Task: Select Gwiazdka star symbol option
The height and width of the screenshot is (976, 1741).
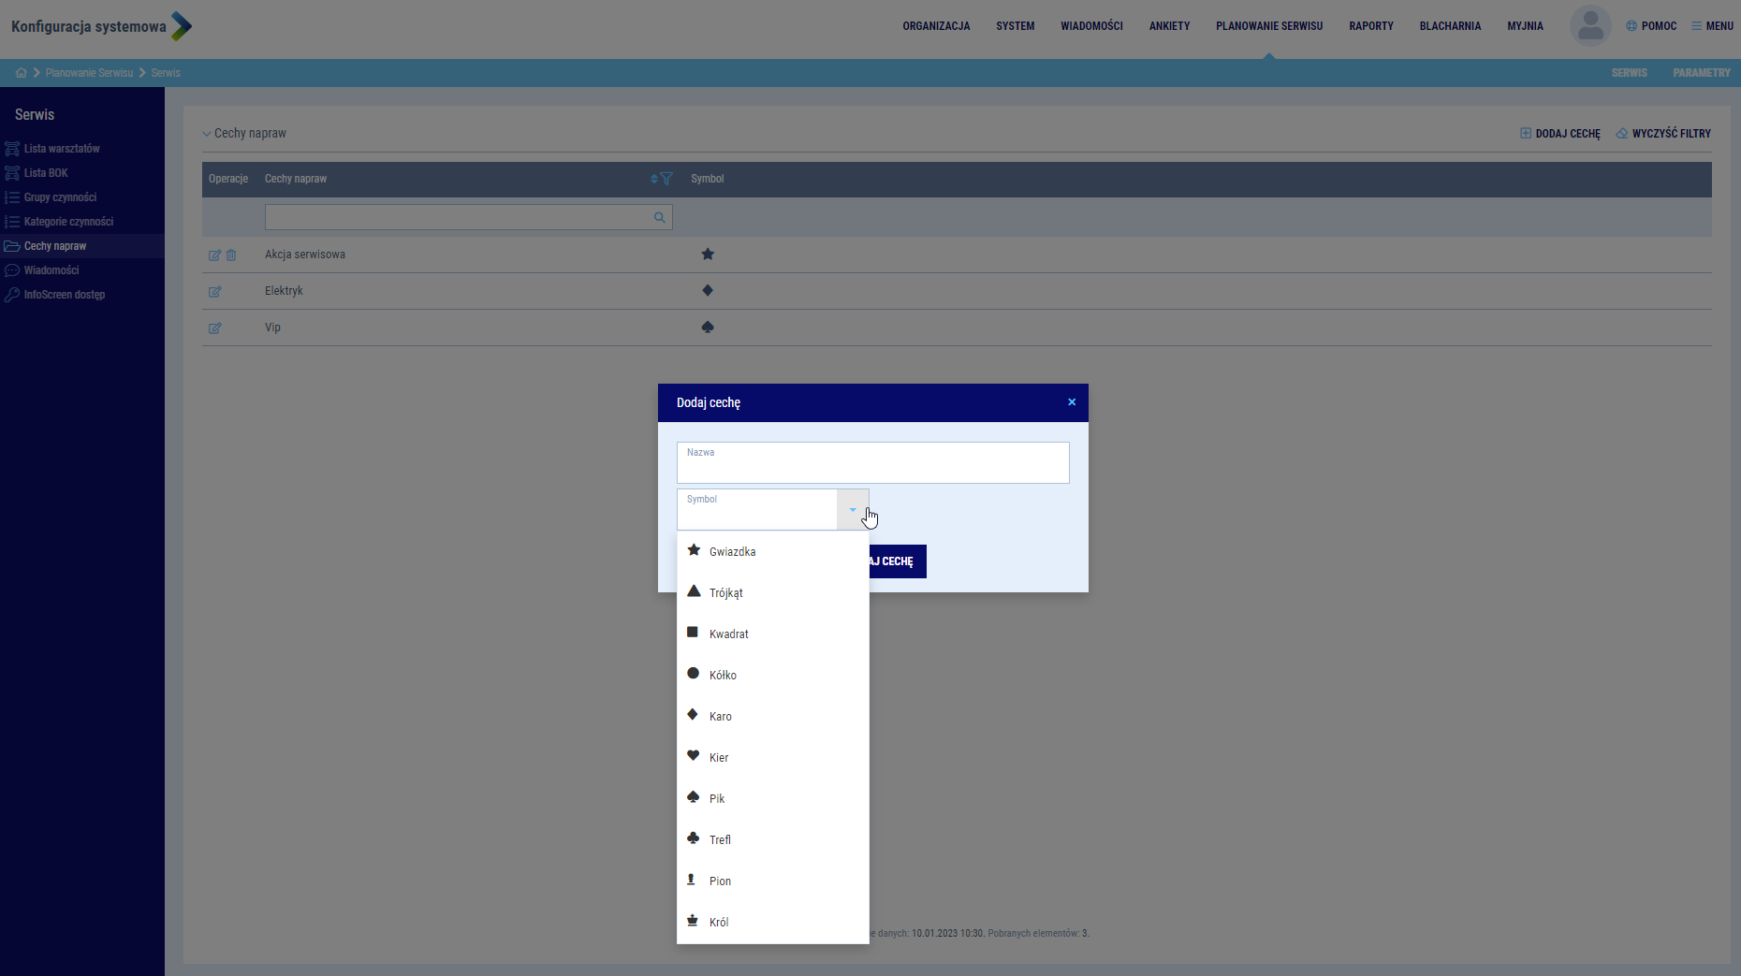Action: [x=732, y=552]
